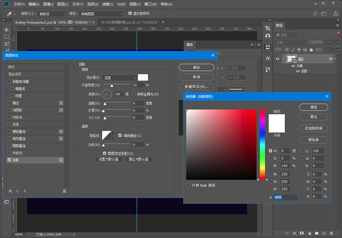This screenshot has height=238, width=342.
Task: Select the R radio button in color picker
Action: coord(270,174)
